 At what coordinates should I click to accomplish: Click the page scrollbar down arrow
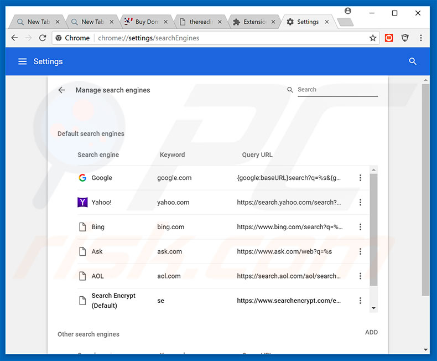pyautogui.click(x=425, y=349)
